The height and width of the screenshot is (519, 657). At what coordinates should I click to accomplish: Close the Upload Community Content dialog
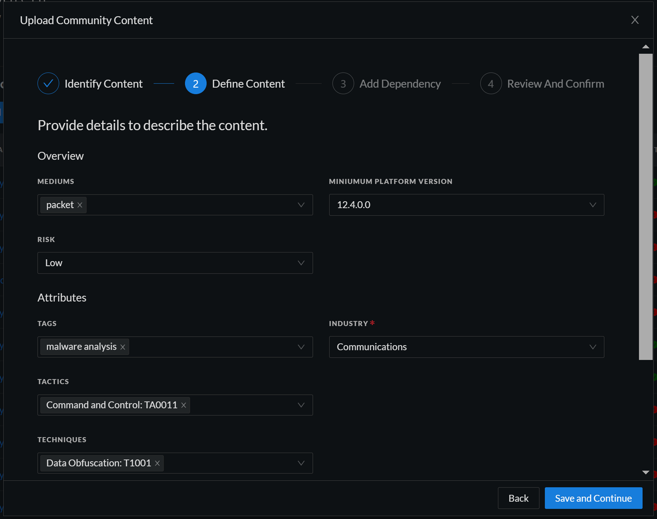pos(635,20)
